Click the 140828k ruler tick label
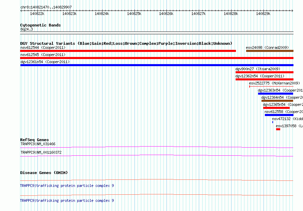The image size is (303, 211). coord(231,14)
